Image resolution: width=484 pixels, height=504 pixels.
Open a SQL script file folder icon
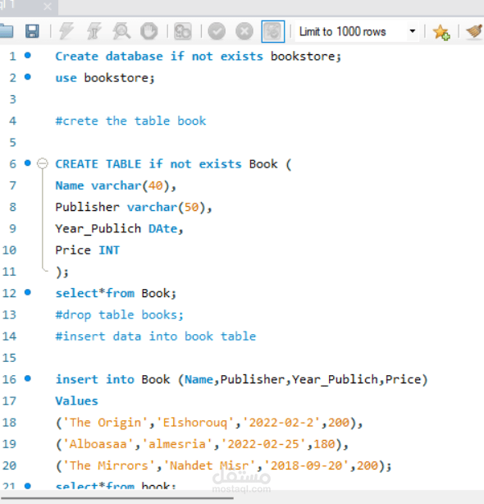coord(6,31)
